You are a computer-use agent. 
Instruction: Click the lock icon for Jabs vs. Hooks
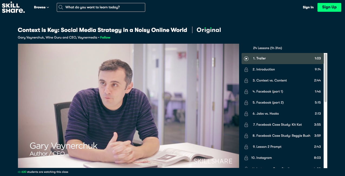[246, 114]
